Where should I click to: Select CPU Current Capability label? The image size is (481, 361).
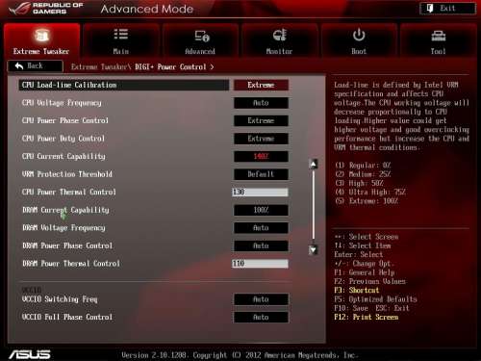point(63,157)
